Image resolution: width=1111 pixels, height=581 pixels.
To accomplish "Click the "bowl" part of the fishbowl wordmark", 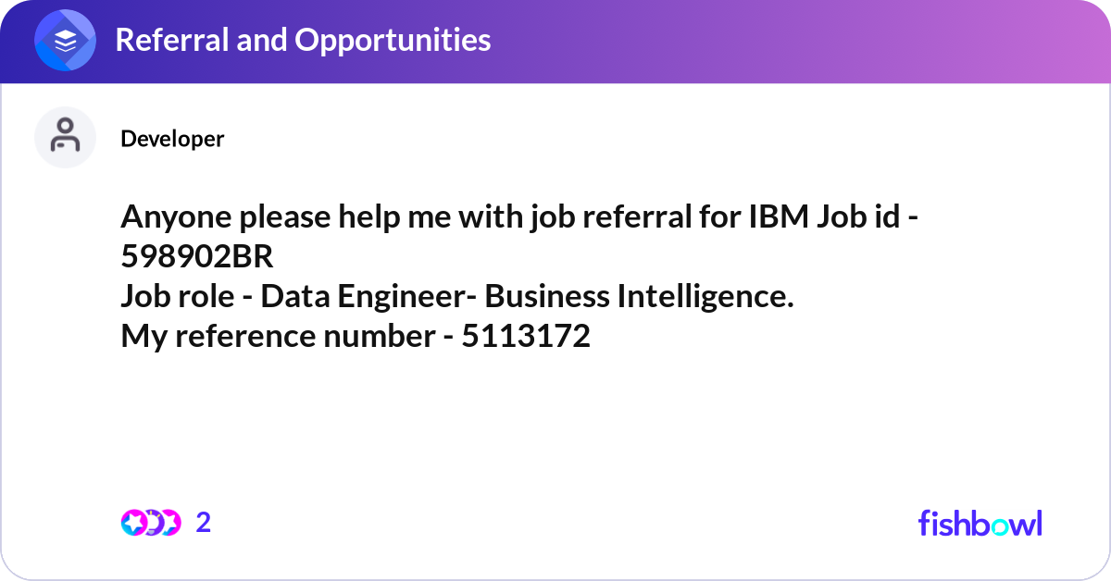I will 1005,523.
